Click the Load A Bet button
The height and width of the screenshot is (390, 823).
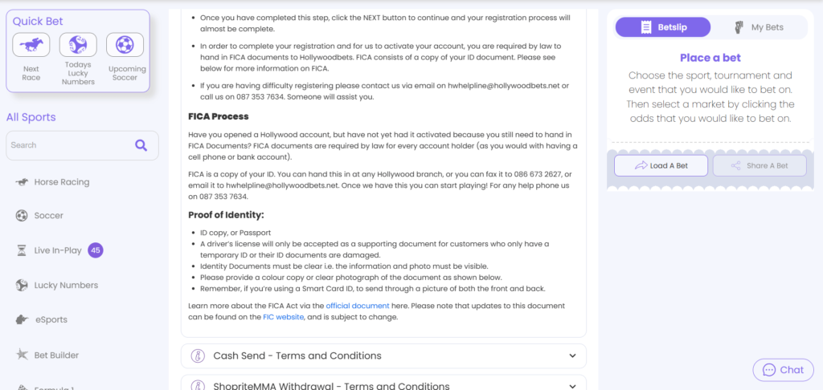[661, 165]
